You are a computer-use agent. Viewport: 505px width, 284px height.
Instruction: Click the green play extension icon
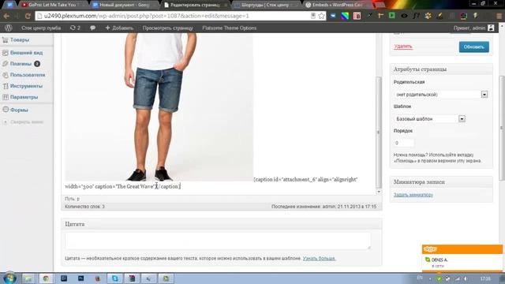pyautogui.click(x=392, y=16)
